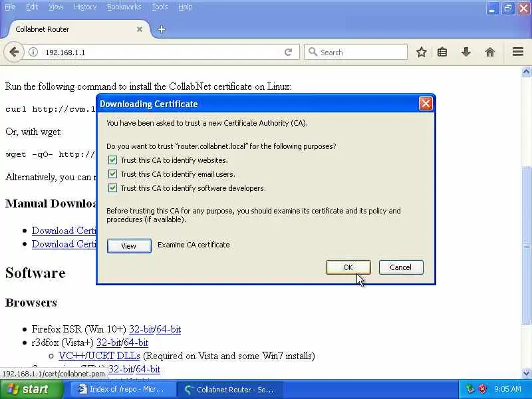Screen dimensions: 532x399
Task: Untick Trust this CA to identify email users
Action: click(112, 174)
